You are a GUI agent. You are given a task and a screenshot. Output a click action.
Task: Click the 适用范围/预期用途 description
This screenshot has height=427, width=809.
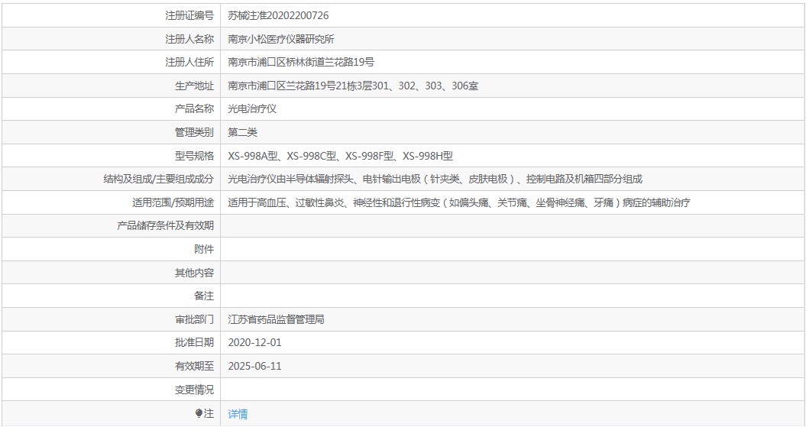tap(459, 202)
